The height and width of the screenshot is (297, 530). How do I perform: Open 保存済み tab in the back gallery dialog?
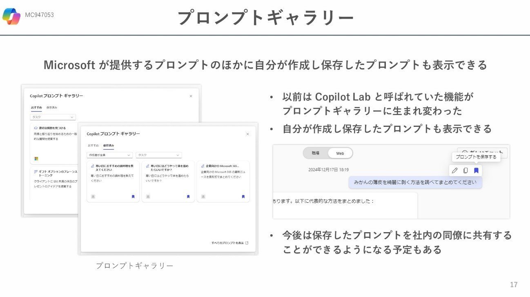coord(52,107)
